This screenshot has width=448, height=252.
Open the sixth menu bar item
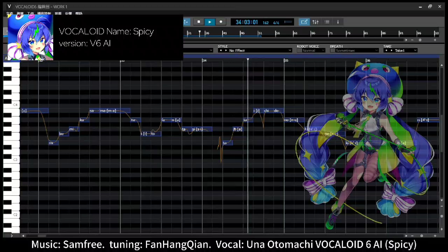click(68, 14)
